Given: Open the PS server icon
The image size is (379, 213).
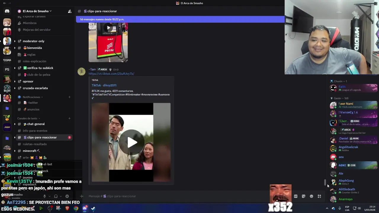Looking at the screenshot, I should [x=7, y=70].
